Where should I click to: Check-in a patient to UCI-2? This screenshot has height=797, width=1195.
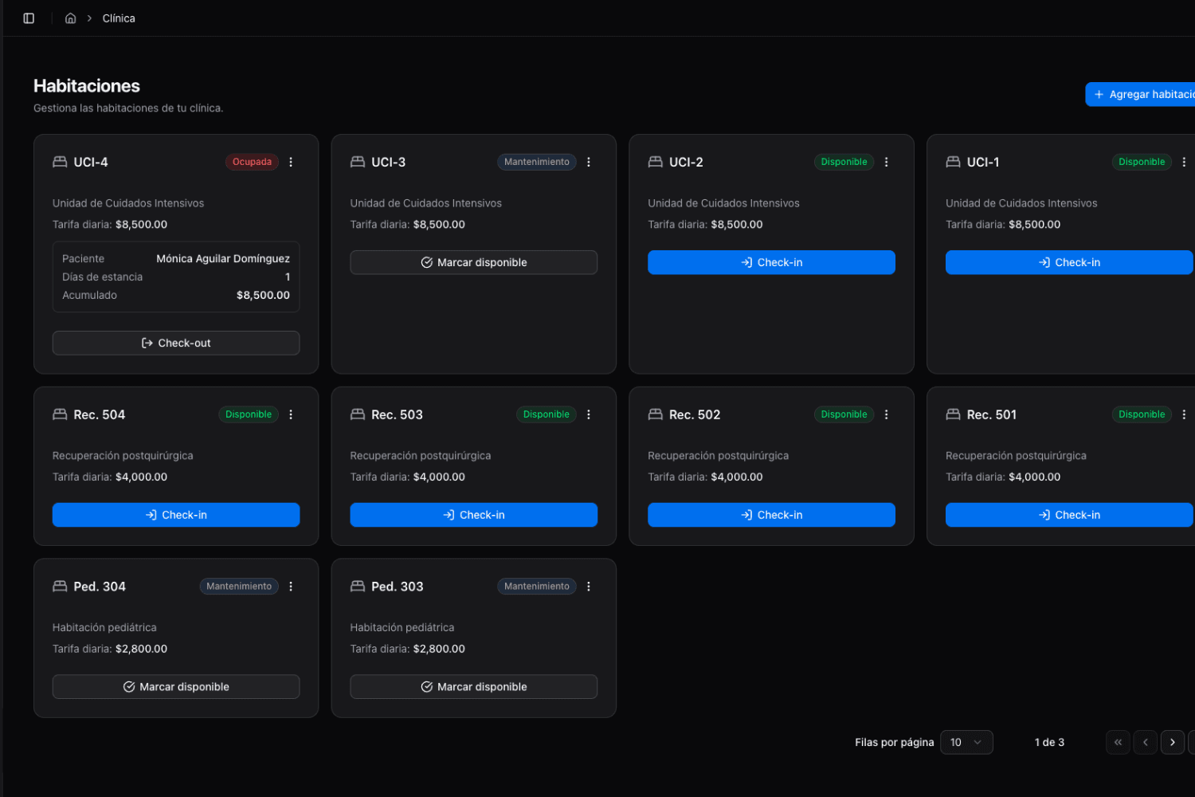[x=770, y=262]
